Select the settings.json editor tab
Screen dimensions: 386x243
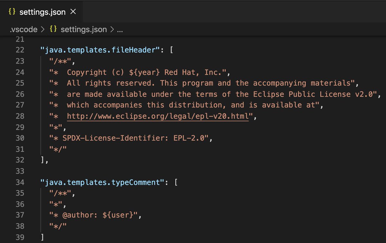click(x=41, y=12)
